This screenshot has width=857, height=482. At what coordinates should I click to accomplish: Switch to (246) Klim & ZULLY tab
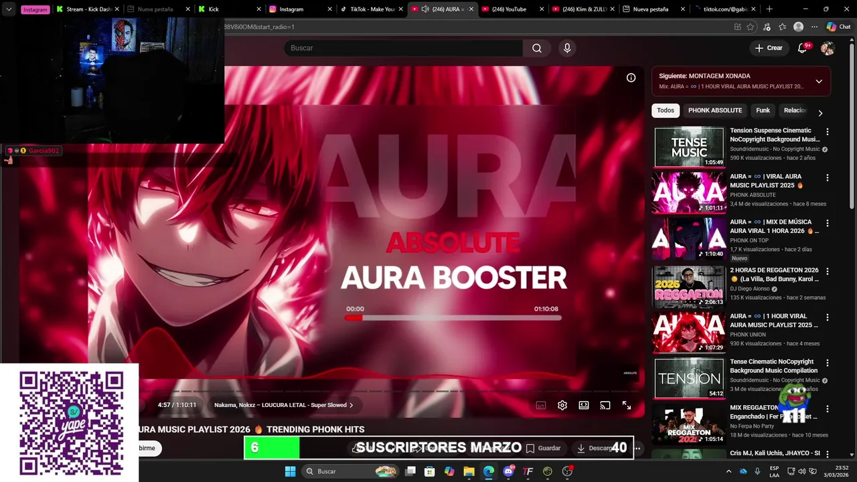[583, 9]
